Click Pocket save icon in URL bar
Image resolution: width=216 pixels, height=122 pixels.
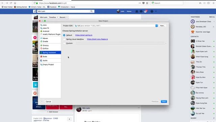click(x=143, y=3)
